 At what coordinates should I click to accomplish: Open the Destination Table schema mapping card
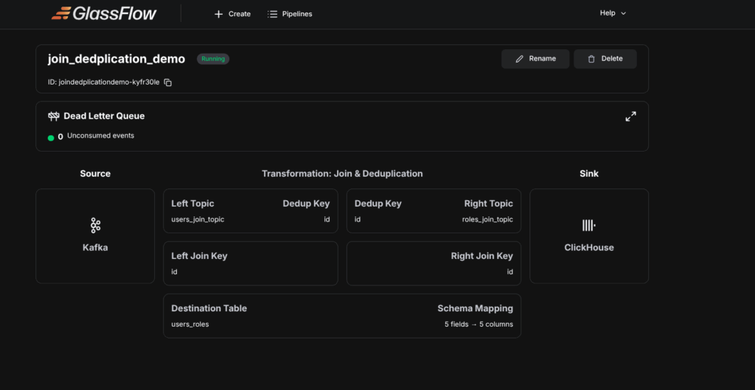[x=341, y=316]
